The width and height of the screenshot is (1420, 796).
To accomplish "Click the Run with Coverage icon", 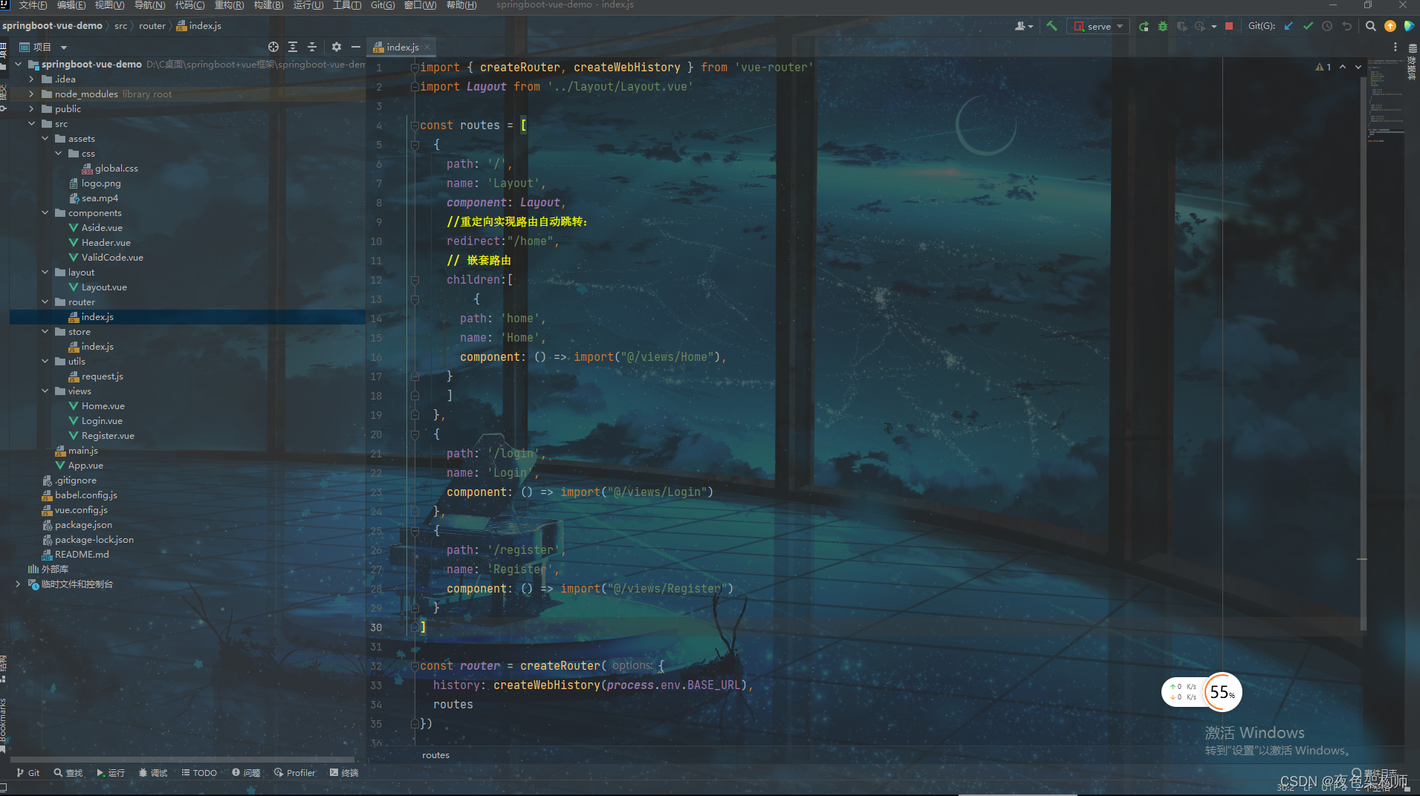I will pos(1181,26).
